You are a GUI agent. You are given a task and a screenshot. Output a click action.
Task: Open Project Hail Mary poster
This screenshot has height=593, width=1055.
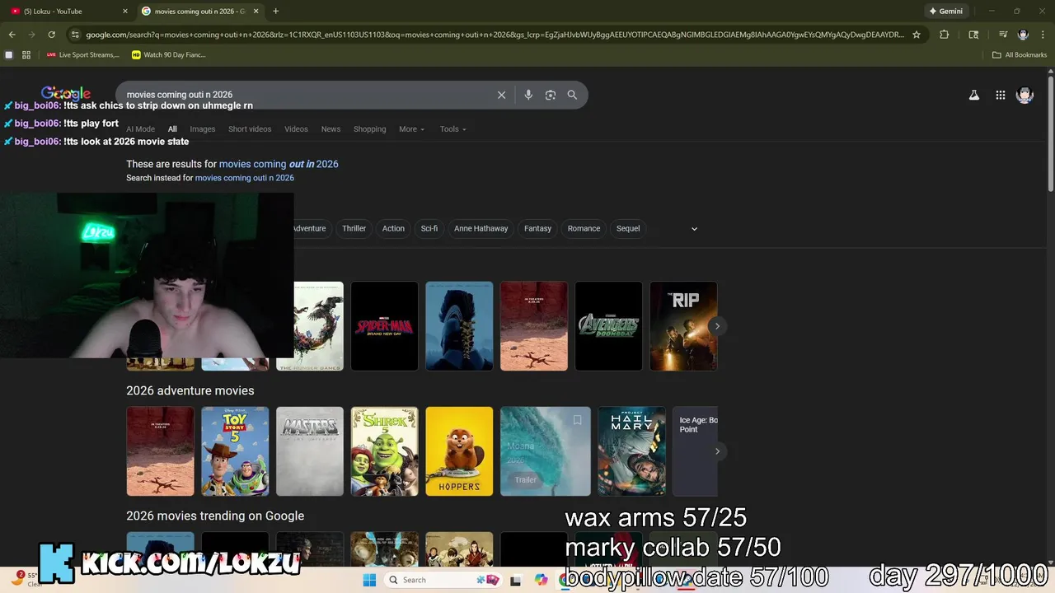tap(631, 451)
